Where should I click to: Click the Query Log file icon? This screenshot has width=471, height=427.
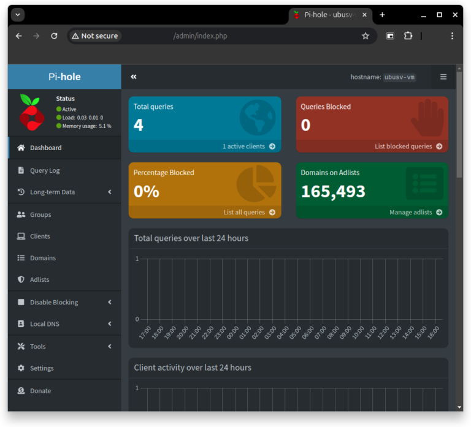click(21, 170)
